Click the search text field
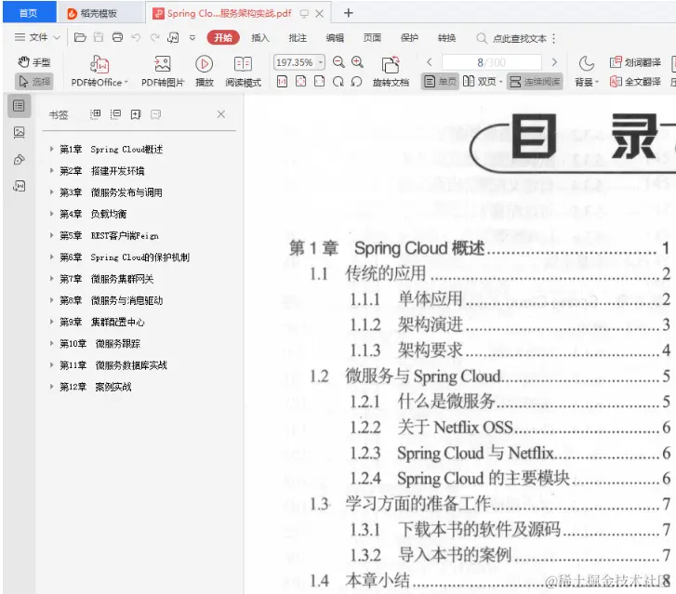 point(520,38)
